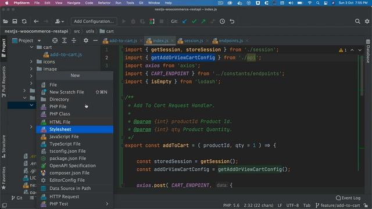372x209 pixels.
Task: Open Structure tool window
Action: click(3, 146)
